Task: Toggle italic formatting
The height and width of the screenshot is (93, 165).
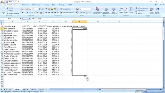Action: (25, 13)
